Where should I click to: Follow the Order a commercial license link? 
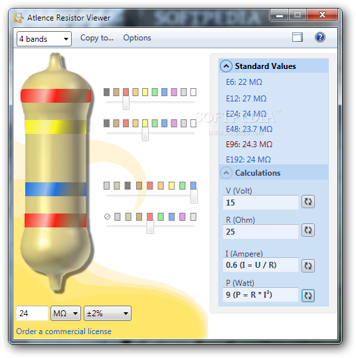[64, 331]
